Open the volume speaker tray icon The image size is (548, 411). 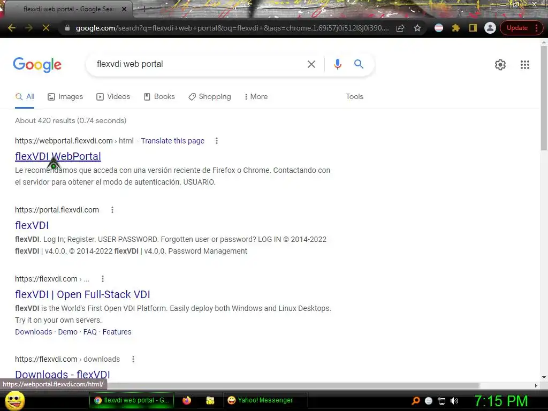tap(454, 401)
